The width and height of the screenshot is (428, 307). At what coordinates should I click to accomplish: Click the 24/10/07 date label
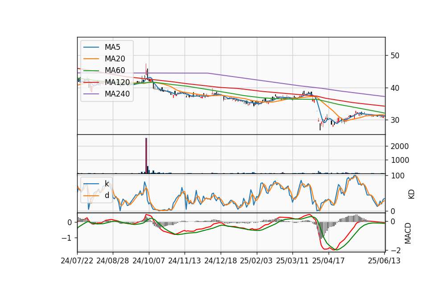pos(149,261)
